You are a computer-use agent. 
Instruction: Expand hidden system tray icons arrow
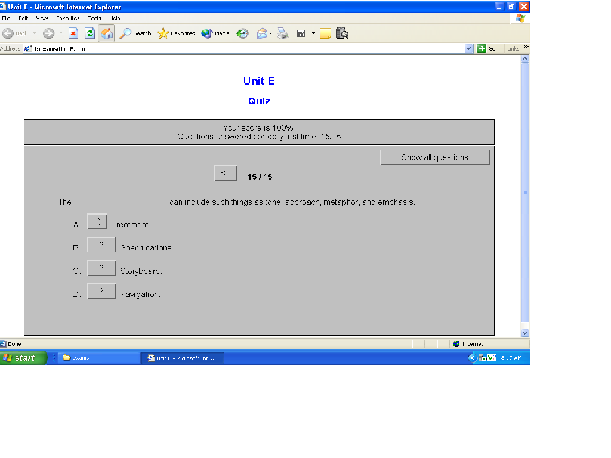[473, 358]
